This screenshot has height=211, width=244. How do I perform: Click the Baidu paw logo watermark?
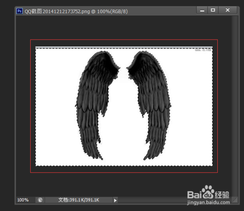point(208,192)
